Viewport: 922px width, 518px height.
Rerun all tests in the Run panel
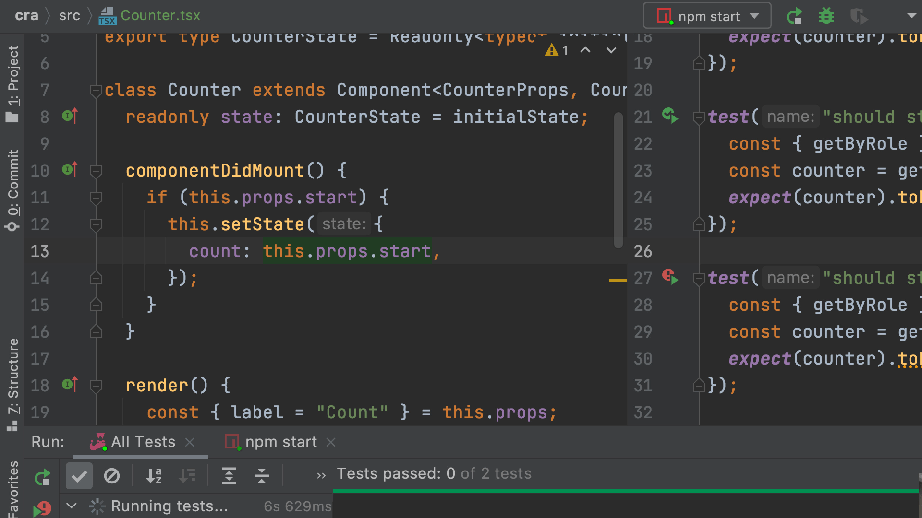[42, 476]
